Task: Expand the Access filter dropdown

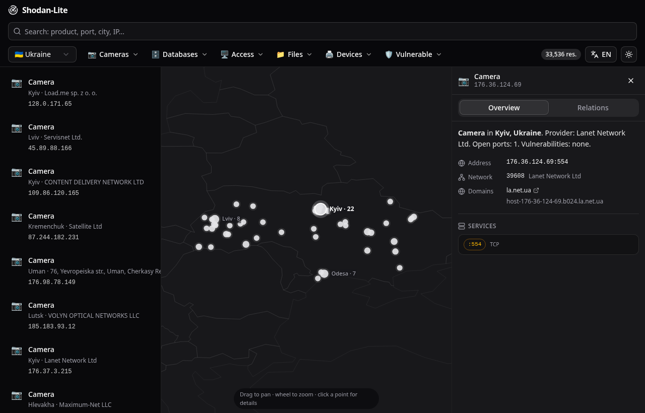Action: pos(242,54)
